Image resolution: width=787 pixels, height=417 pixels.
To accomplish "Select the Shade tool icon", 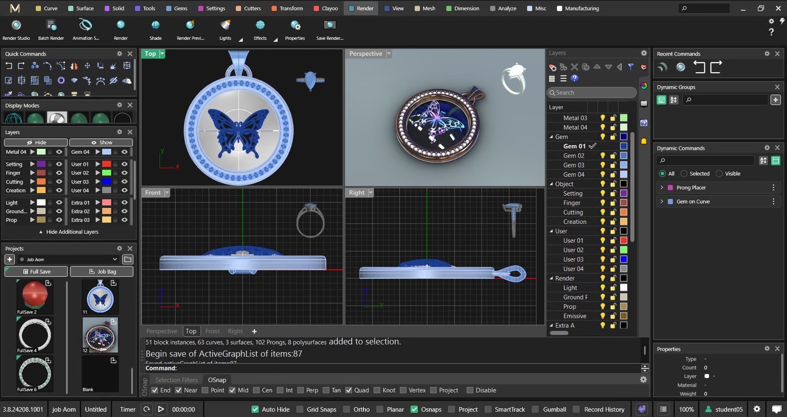I will (155, 25).
